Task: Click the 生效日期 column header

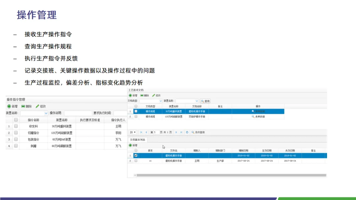Action: [x=267, y=150]
